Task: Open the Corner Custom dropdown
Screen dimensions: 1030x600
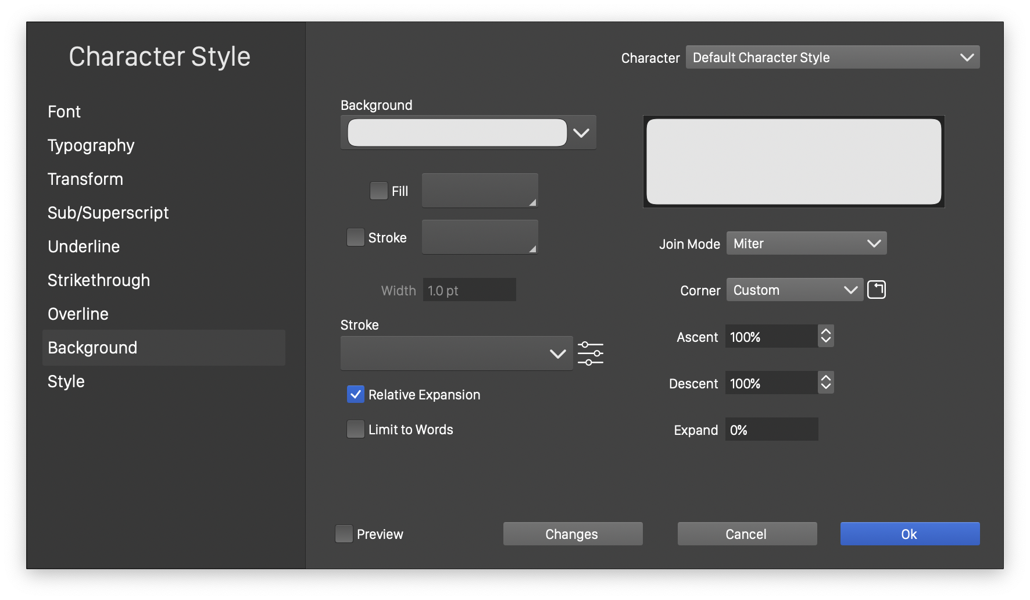Action: tap(794, 290)
